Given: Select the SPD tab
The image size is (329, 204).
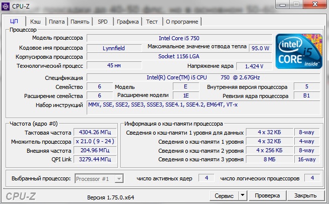Looking at the screenshot, I should [103, 22].
